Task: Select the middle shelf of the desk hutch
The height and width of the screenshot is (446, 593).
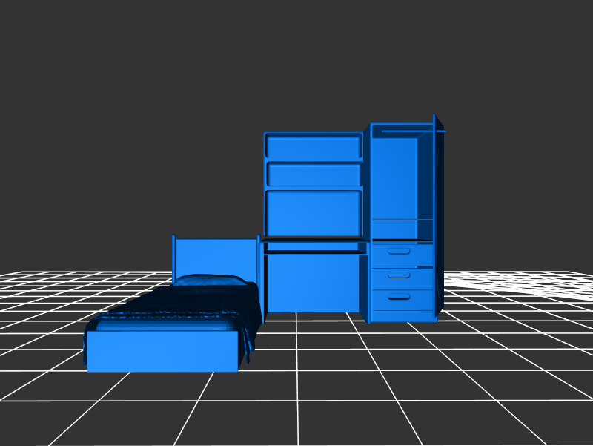Action: coord(313,174)
